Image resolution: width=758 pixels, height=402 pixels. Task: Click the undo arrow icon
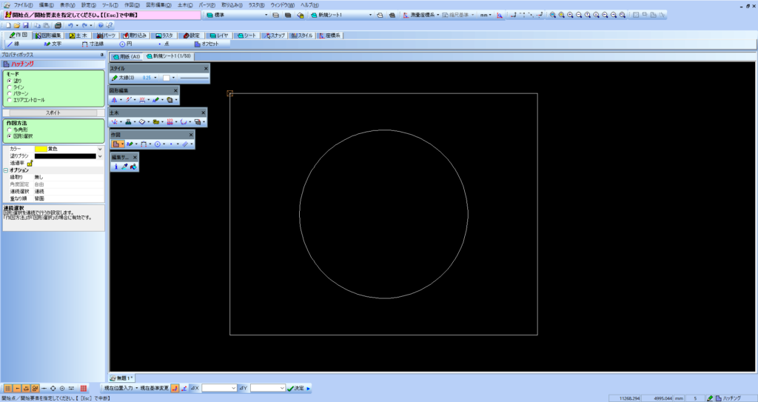(x=70, y=25)
